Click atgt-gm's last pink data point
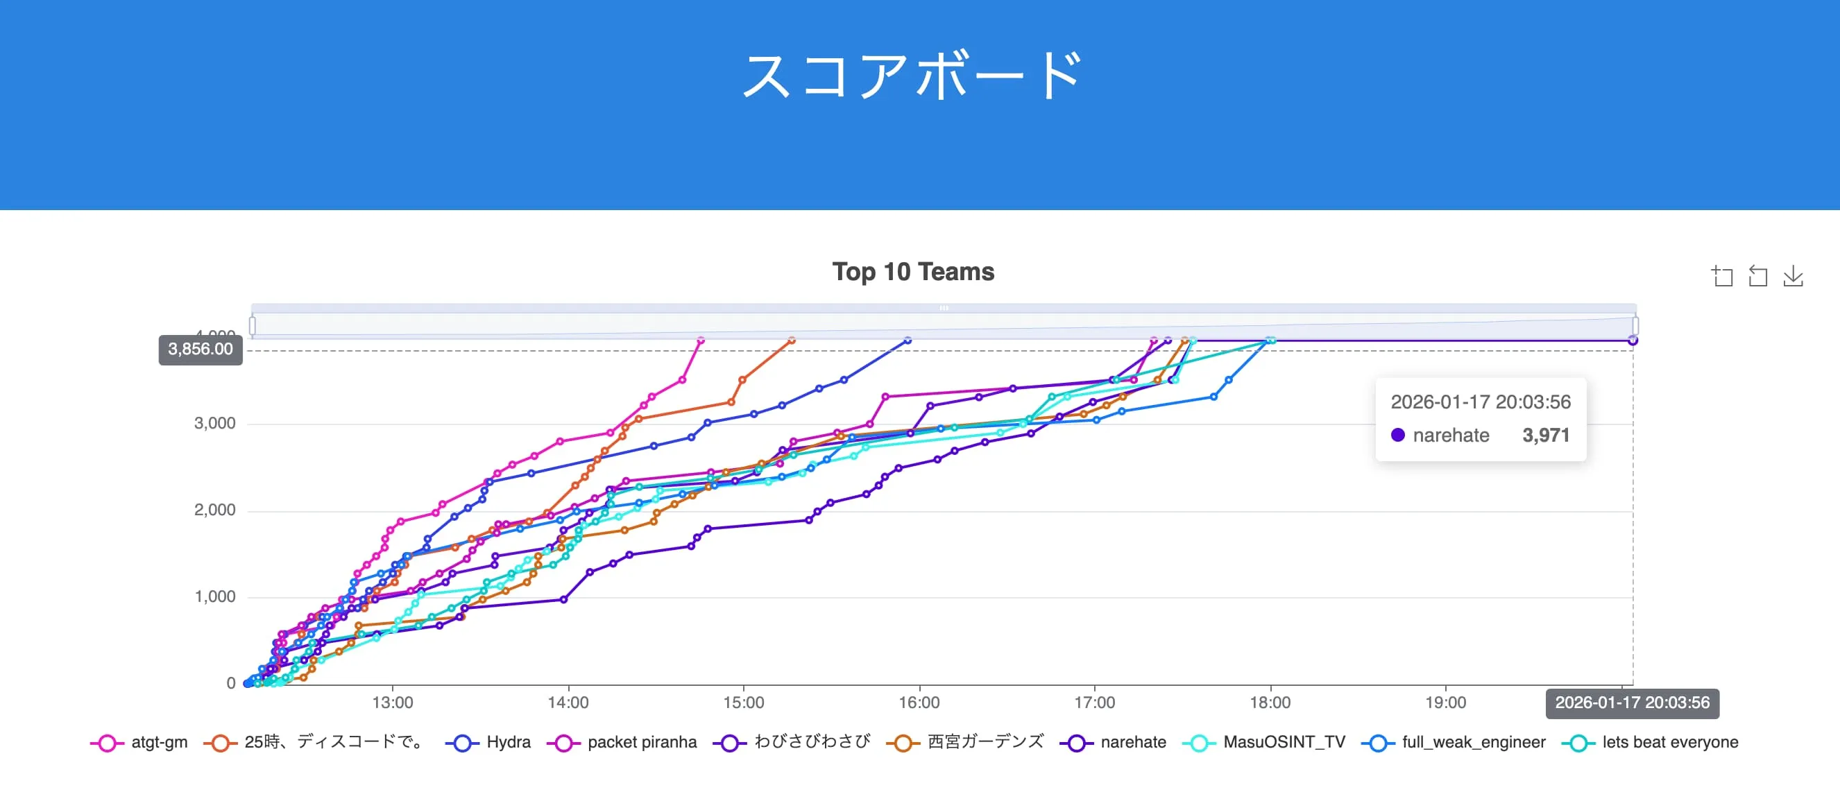 tap(701, 341)
